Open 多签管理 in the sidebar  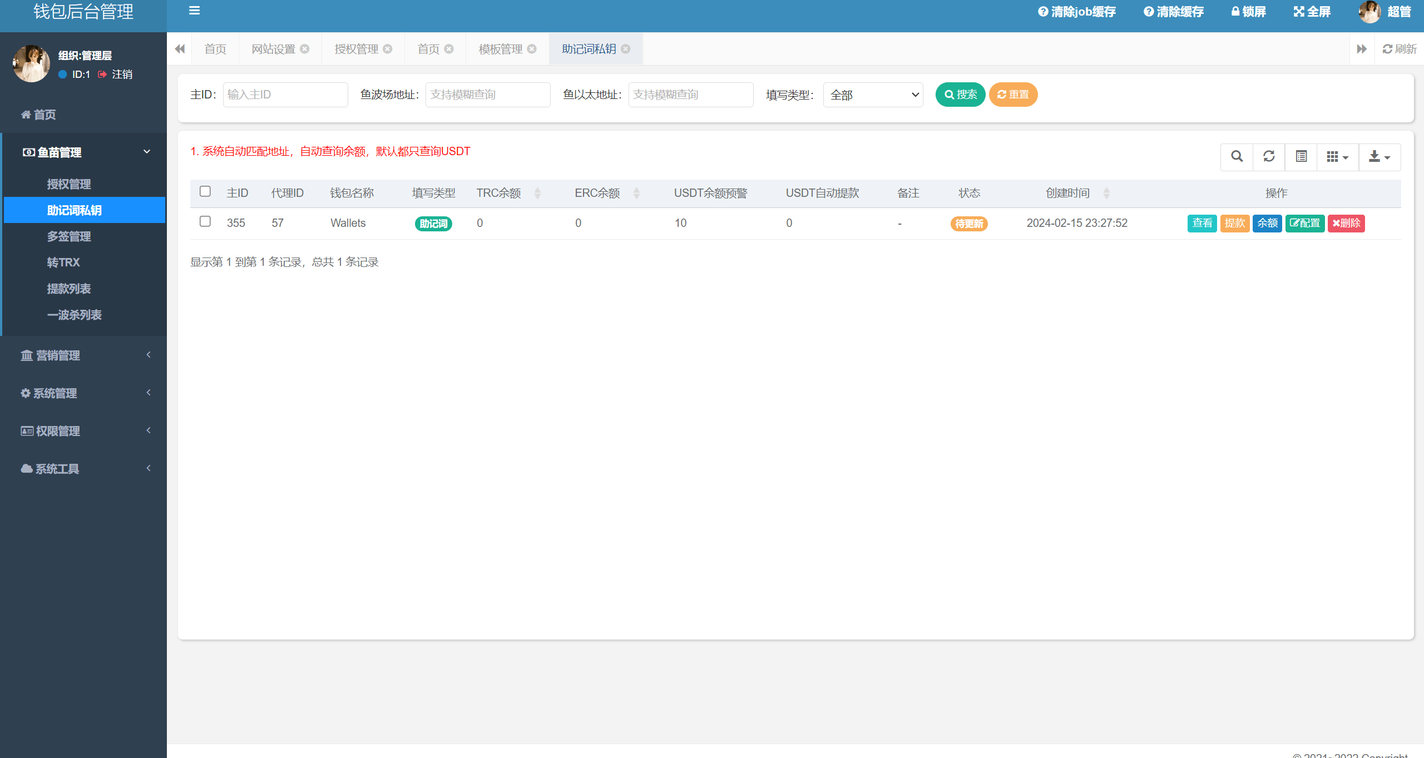69,236
